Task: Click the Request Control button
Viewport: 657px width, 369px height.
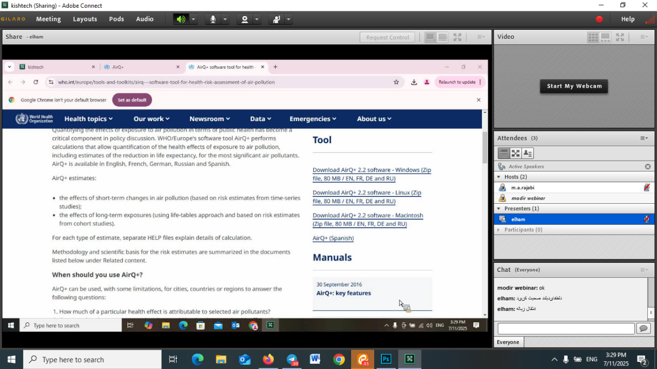Action: tap(388, 37)
